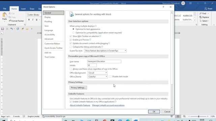Click the Replace icon in Editing group

200,17
